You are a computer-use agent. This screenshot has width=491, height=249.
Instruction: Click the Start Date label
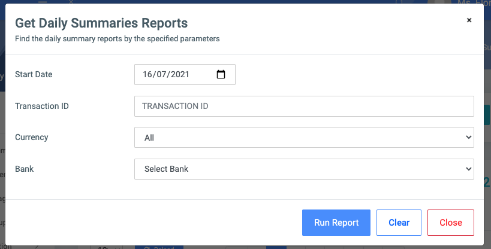tap(34, 74)
